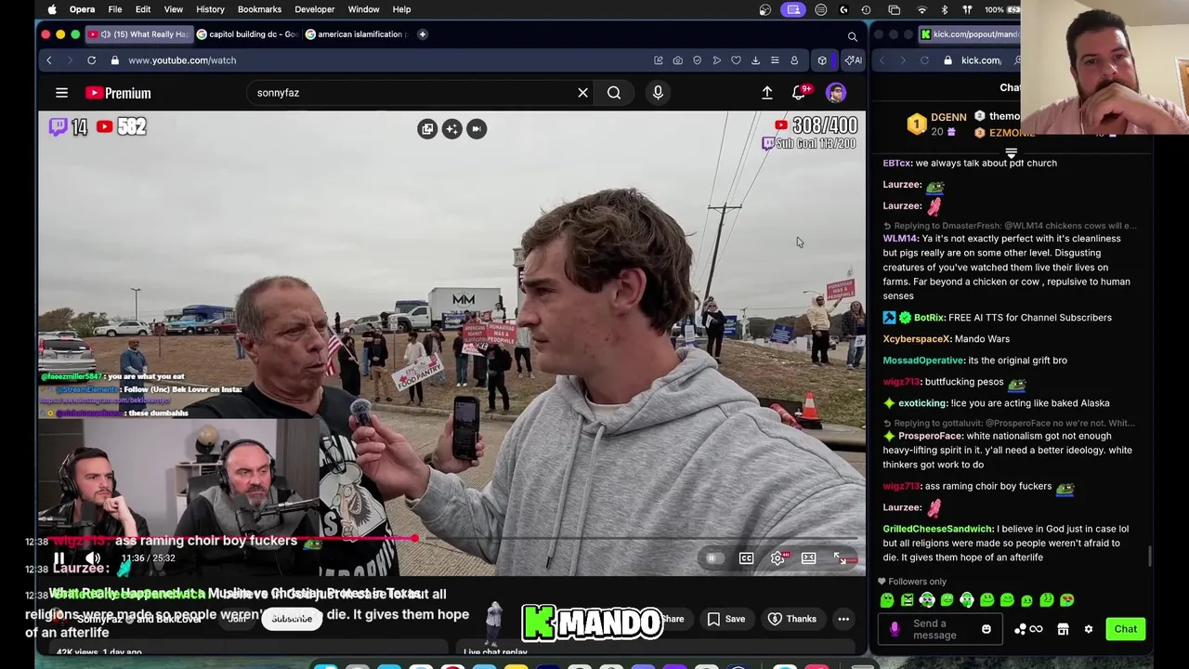The width and height of the screenshot is (1189, 669).
Task: Toggle closed captions CC button
Action: [x=746, y=558]
